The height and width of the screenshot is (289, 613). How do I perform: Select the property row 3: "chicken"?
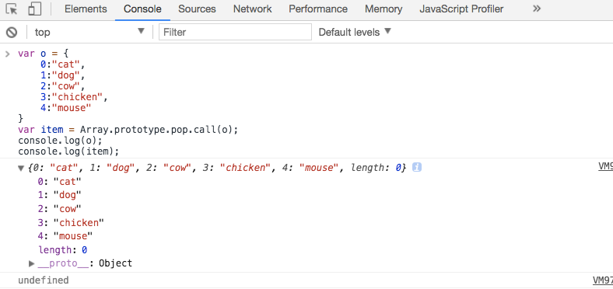pyautogui.click(x=71, y=223)
